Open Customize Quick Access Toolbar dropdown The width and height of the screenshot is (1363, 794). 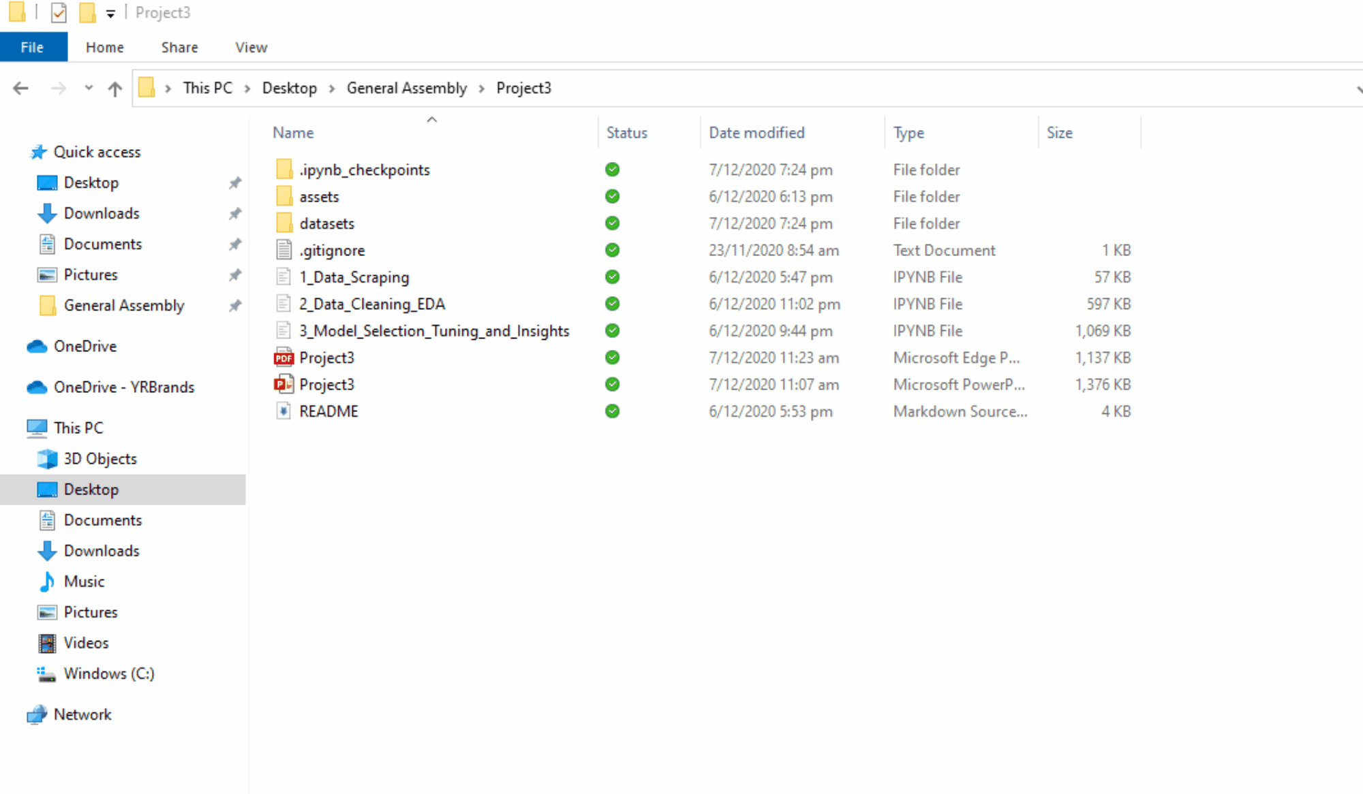[110, 14]
